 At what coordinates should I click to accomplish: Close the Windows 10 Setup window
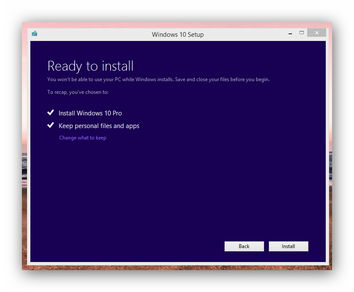click(316, 33)
